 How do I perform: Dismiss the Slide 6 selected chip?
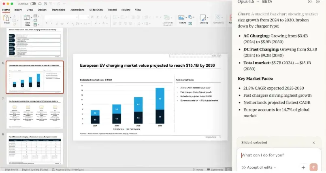click(x=313, y=143)
